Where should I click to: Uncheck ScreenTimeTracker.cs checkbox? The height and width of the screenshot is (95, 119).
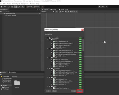(x=52, y=88)
